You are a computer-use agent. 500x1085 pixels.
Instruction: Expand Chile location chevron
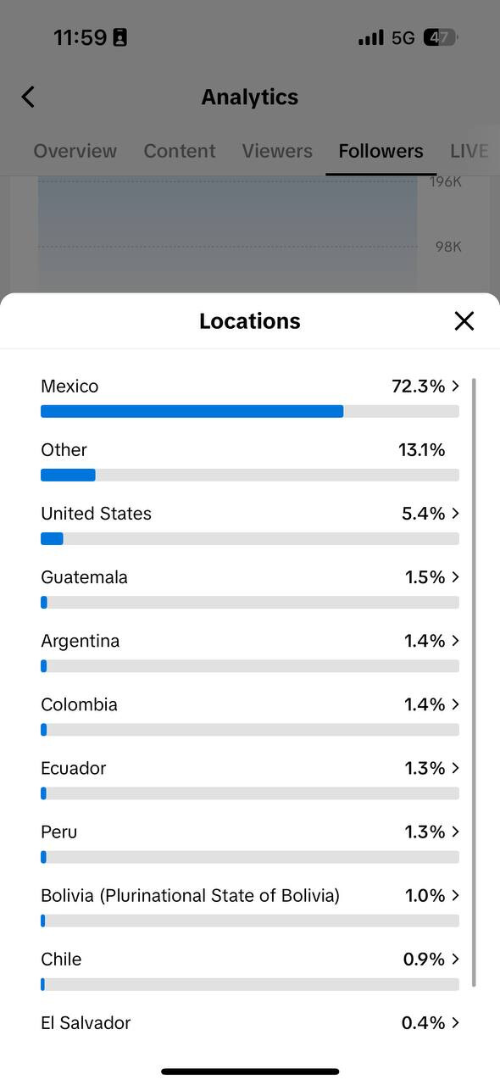click(x=456, y=959)
